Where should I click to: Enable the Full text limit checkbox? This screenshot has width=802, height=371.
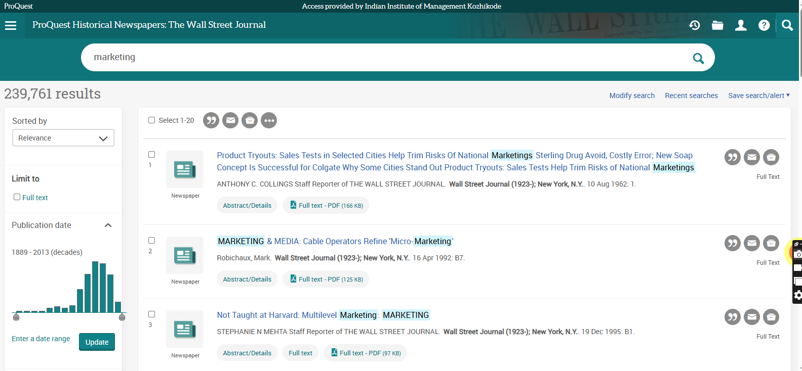point(17,197)
